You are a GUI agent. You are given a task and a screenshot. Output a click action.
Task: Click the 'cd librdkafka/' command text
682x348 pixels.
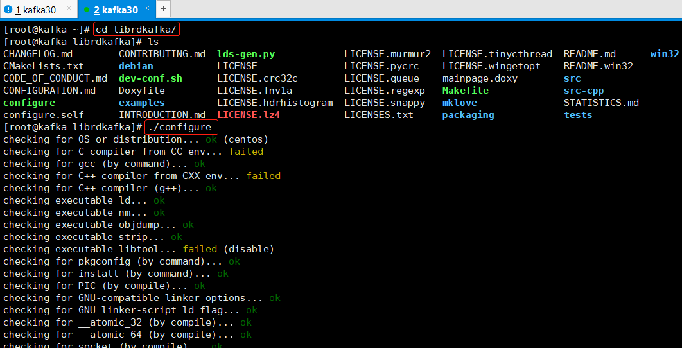pos(136,30)
